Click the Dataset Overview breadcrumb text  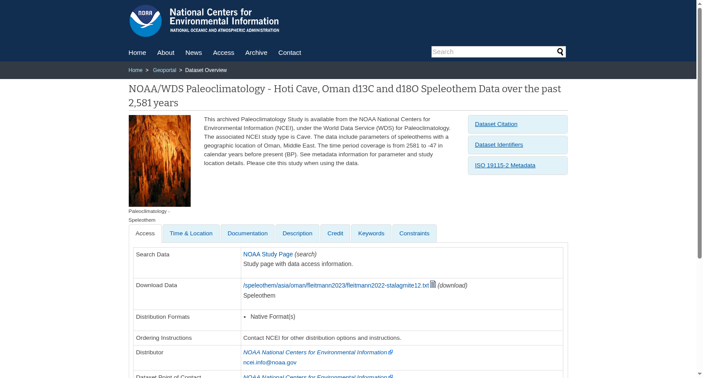(206, 70)
